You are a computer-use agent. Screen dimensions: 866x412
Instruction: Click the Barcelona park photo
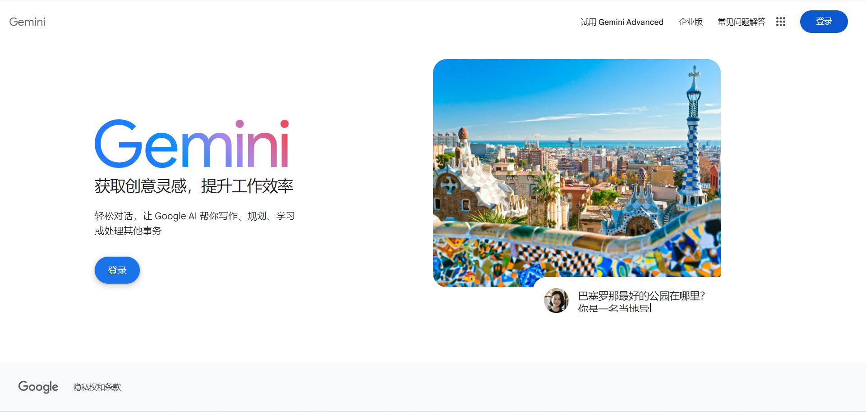coord(576,172)
